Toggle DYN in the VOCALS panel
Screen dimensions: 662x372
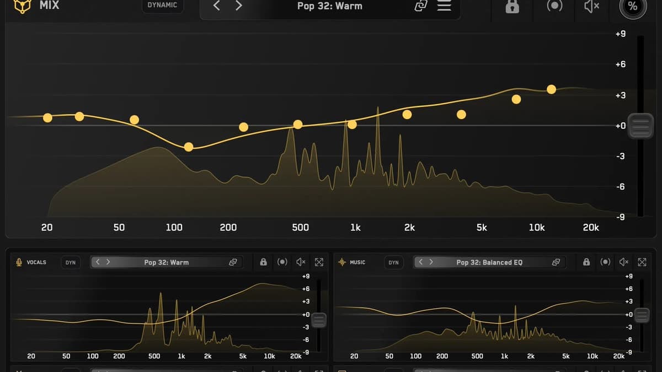pos(71,262)
